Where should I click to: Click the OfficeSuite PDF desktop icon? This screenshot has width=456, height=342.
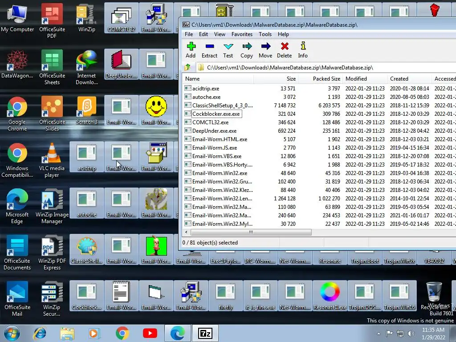point(52,21)
